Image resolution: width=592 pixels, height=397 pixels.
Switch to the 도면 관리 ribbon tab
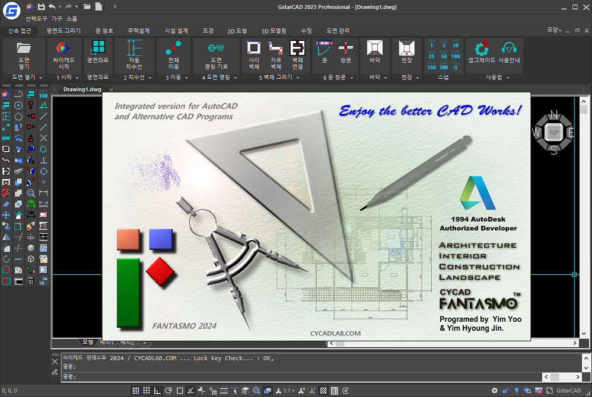coord(338,31)
